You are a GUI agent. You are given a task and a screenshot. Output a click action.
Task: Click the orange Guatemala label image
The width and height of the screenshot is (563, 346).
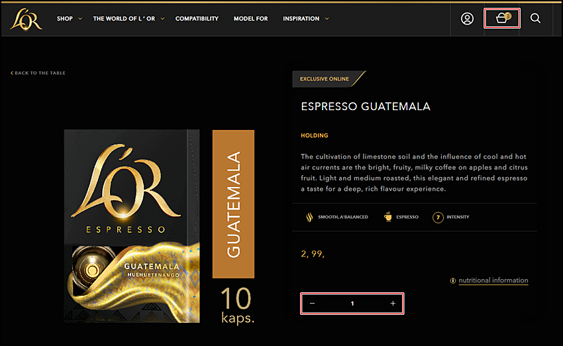click(233, 204)
